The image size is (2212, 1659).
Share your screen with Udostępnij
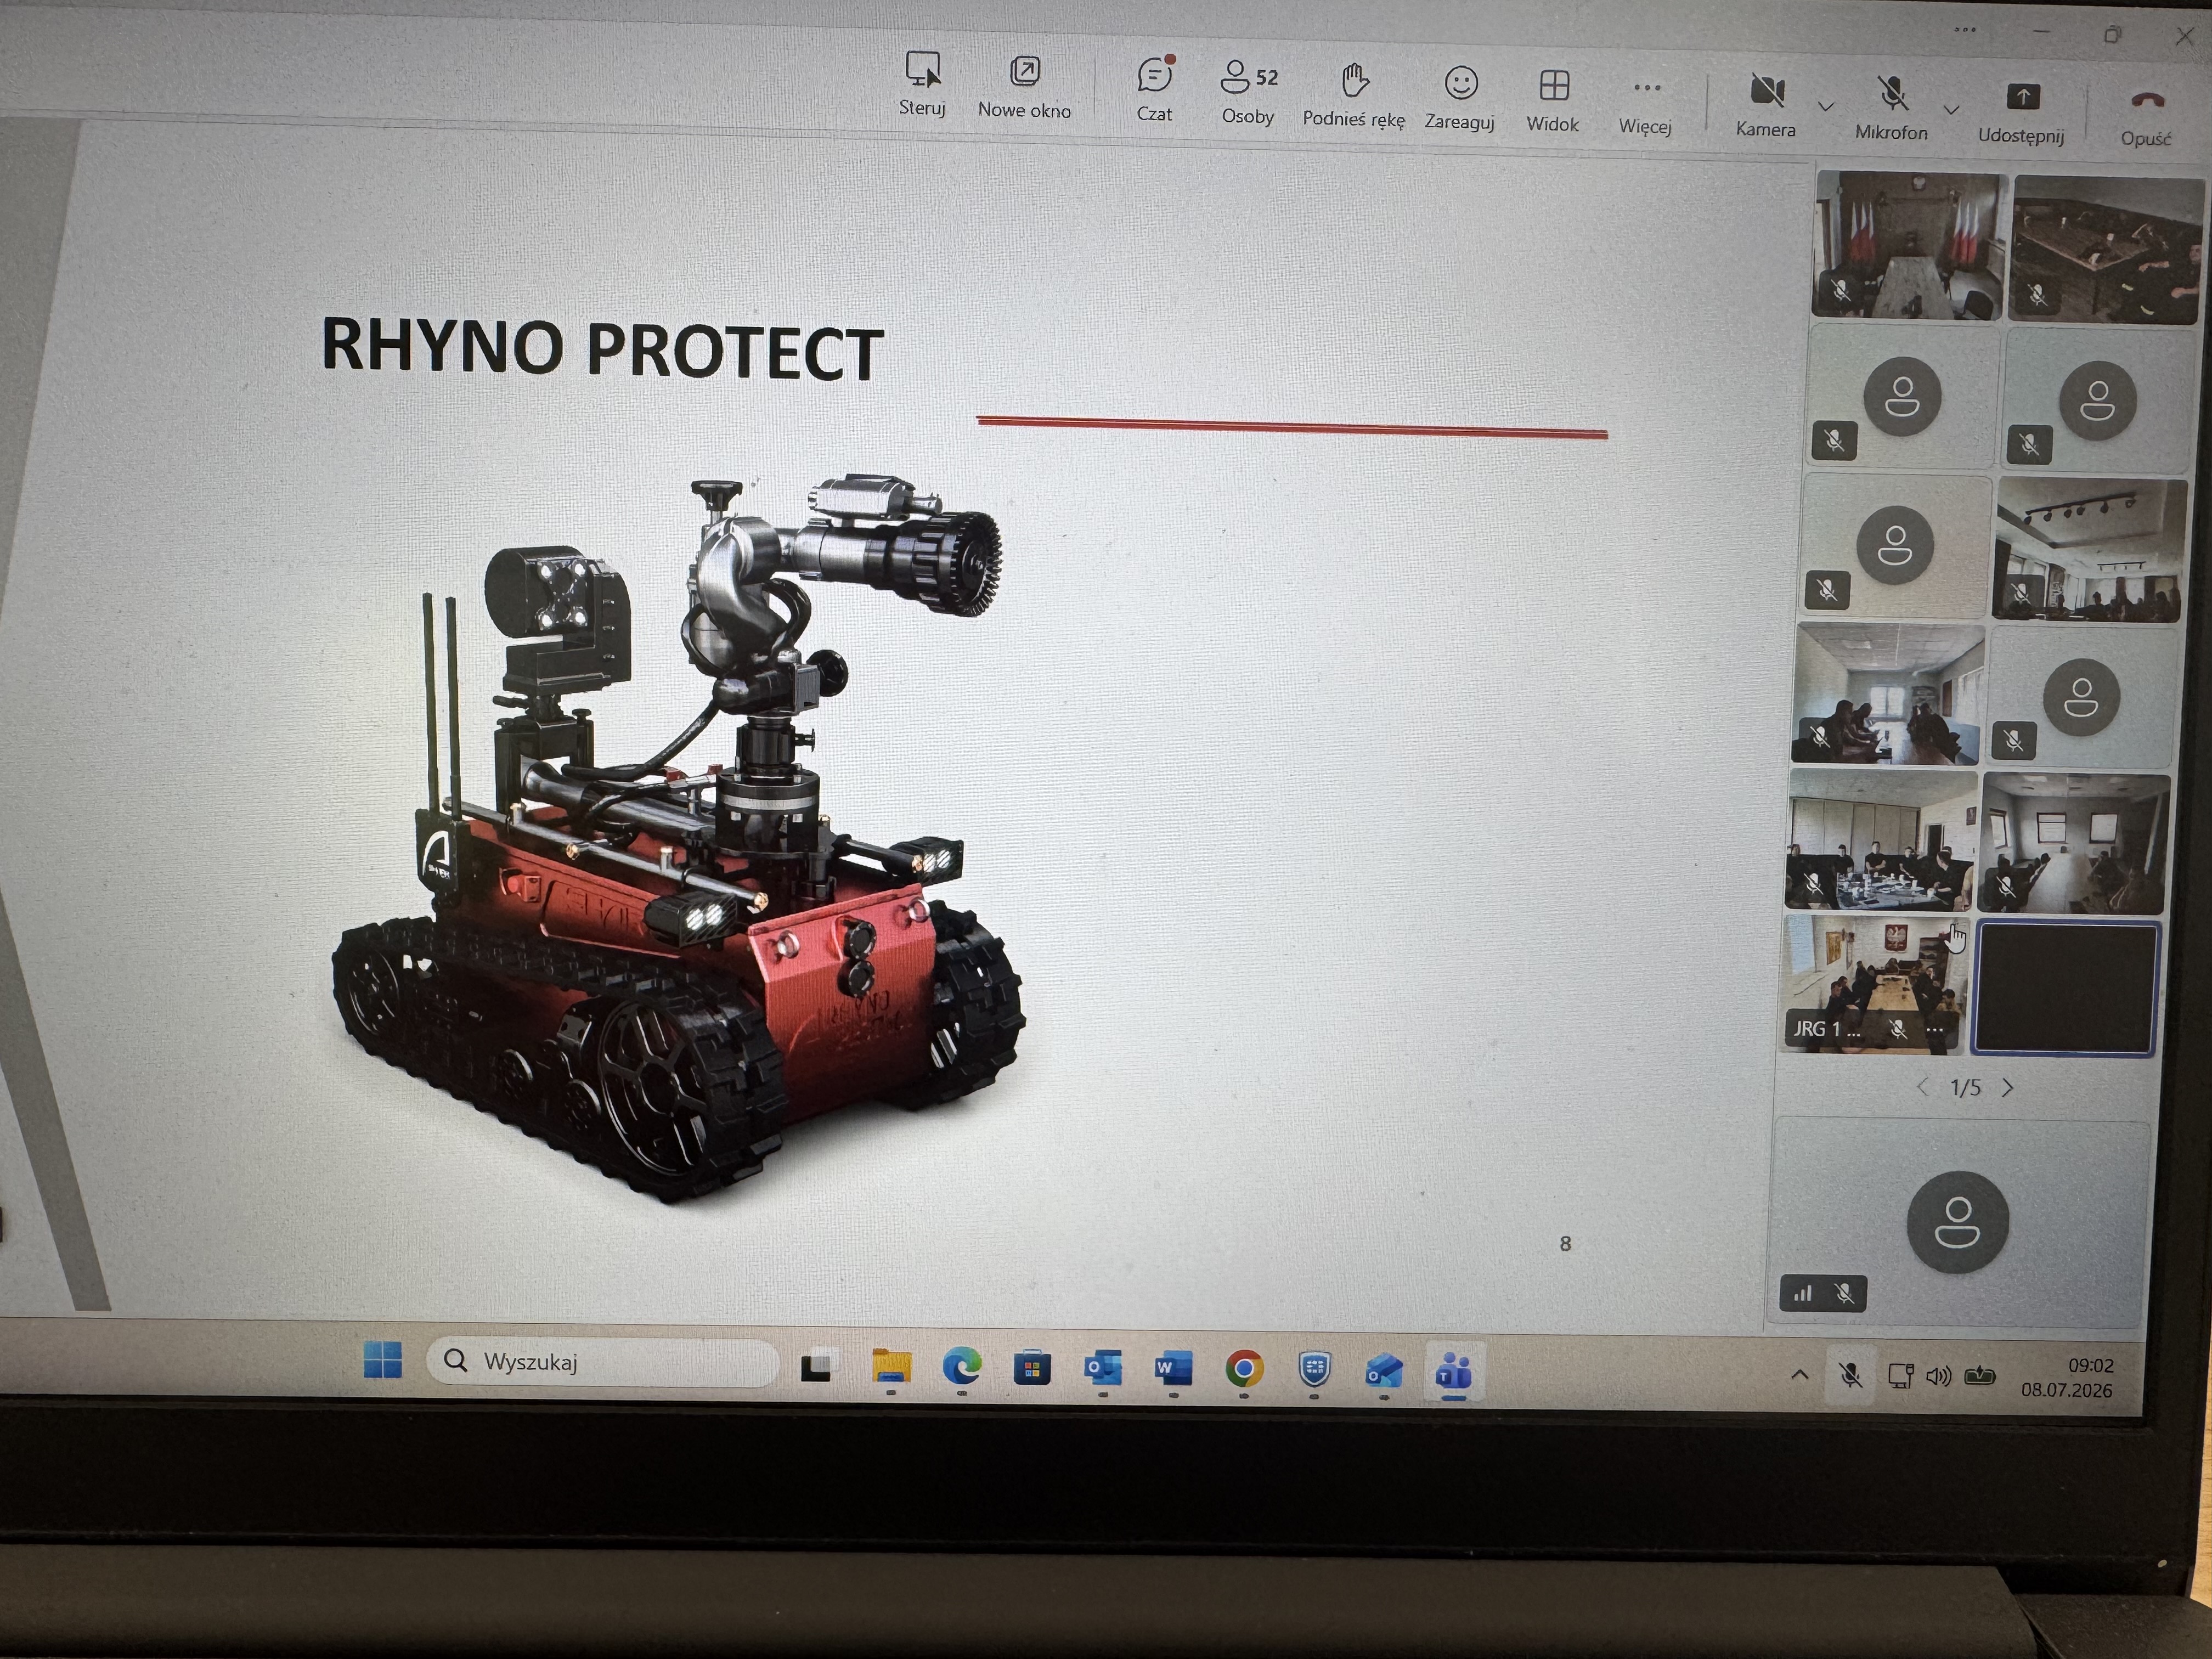(2021, 113)
